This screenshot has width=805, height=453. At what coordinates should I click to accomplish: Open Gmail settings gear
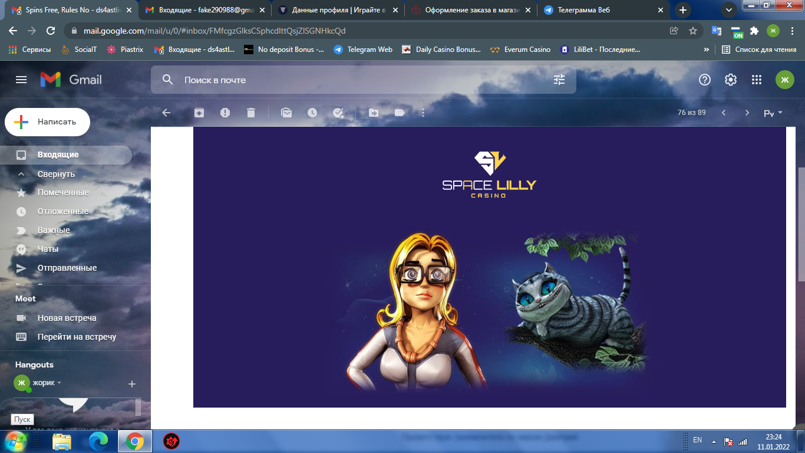731,80
